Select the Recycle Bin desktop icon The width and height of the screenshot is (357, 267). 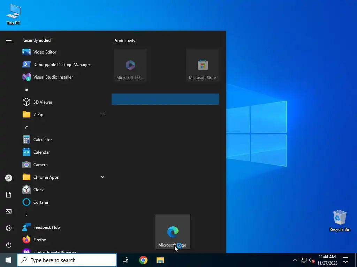click(x=340, y=221)
